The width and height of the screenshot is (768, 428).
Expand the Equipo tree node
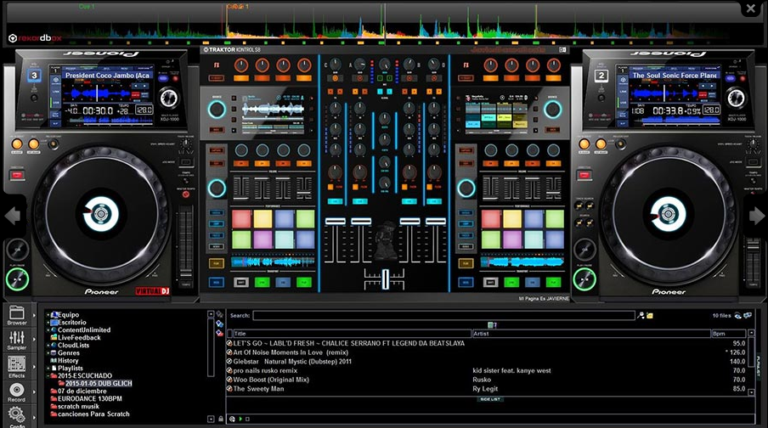[x=48, y=315]
